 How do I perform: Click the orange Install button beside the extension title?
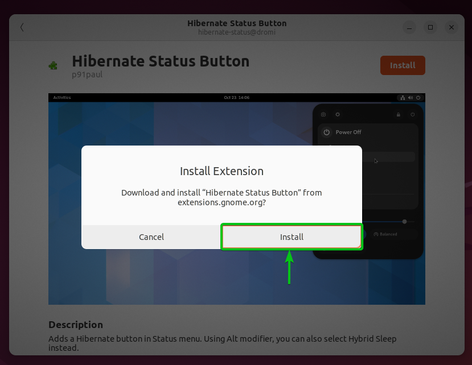pyautogui.click(x=403, y=65)
